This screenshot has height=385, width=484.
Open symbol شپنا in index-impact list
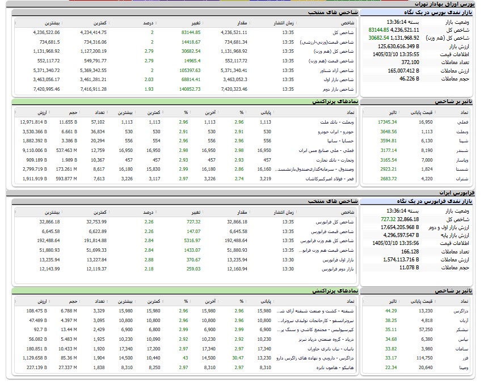click(464, 141)
